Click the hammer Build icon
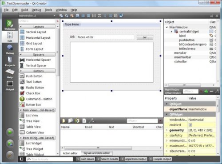Screen dimensions: 222x164 pyautogui.click(x=10, y=155)
